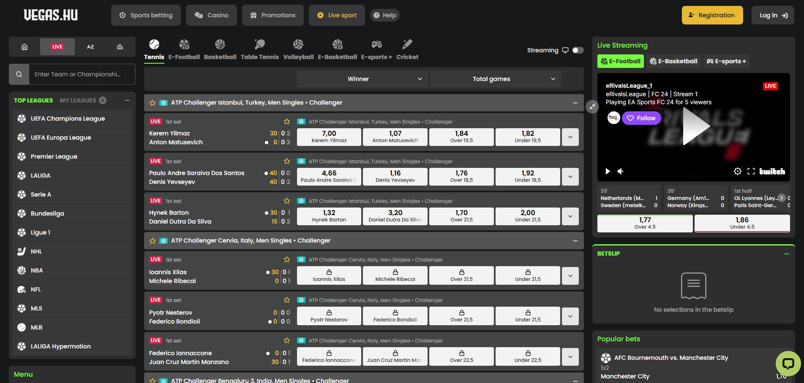Favorite the Paulo Andre Saraiva match star

(x=287, y=161)
